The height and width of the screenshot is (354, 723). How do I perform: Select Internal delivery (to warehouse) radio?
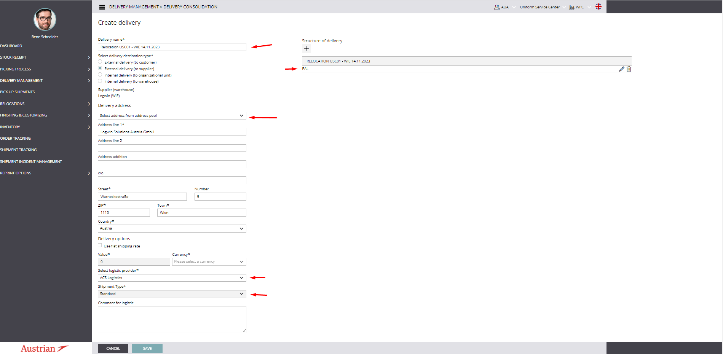100,81
